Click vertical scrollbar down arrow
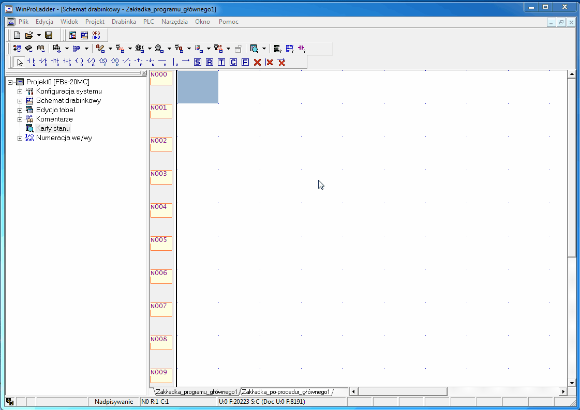 tap(572, 383)
